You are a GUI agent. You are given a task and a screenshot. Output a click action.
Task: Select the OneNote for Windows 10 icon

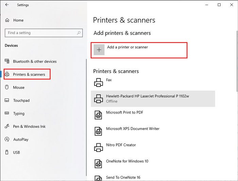pos(98,164)
